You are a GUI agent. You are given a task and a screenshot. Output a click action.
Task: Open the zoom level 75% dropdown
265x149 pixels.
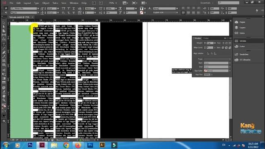tap(116, 3)
